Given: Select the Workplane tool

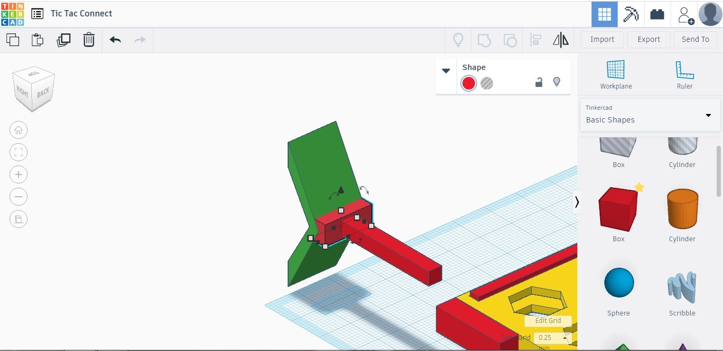Looking at the screenshot, I should 616,72.
